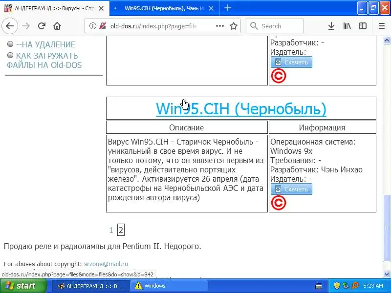Close the Win95.CIH (Чернобыль) tab

[x=211, y=8]
